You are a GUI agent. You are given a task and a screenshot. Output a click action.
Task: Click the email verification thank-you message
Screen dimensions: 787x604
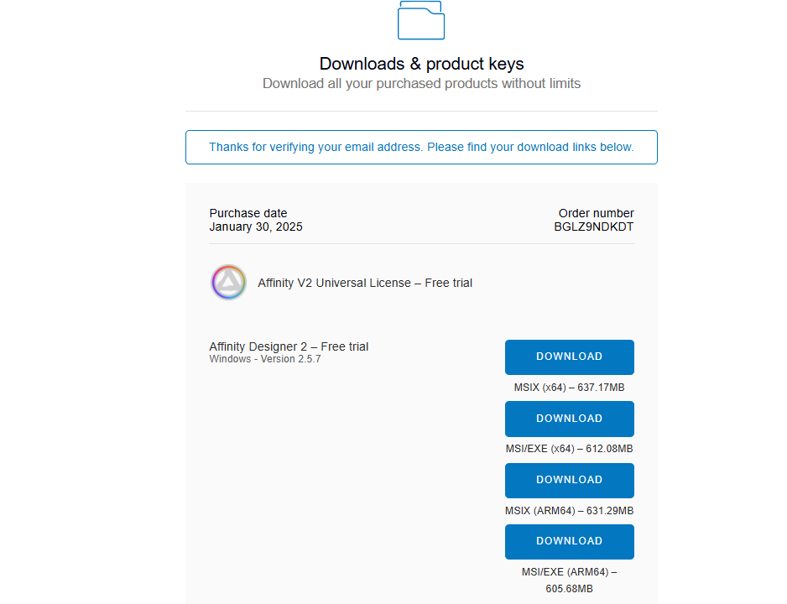(x=421, y=147)
